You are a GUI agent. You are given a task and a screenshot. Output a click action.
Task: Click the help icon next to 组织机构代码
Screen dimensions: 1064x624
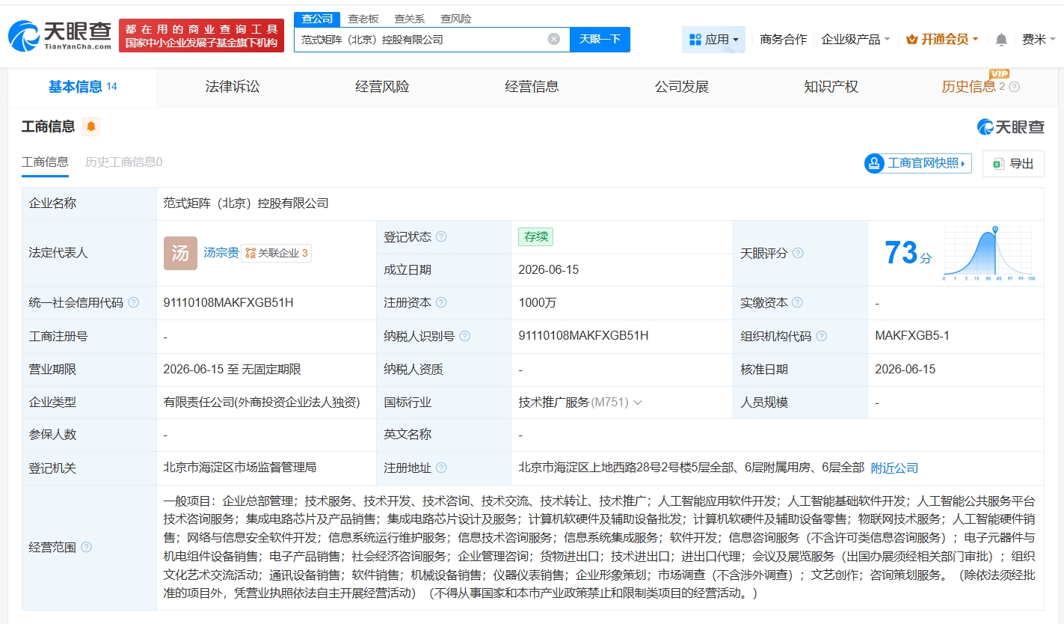coord(822,336)
